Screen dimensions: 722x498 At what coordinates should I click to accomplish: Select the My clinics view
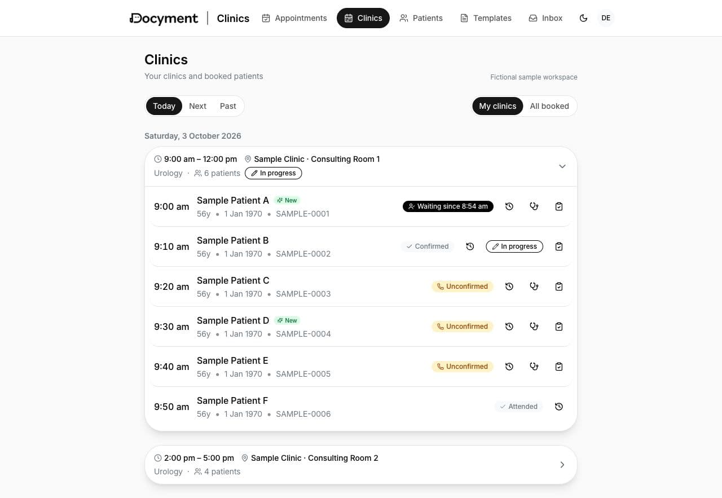(x=498, y=106)
